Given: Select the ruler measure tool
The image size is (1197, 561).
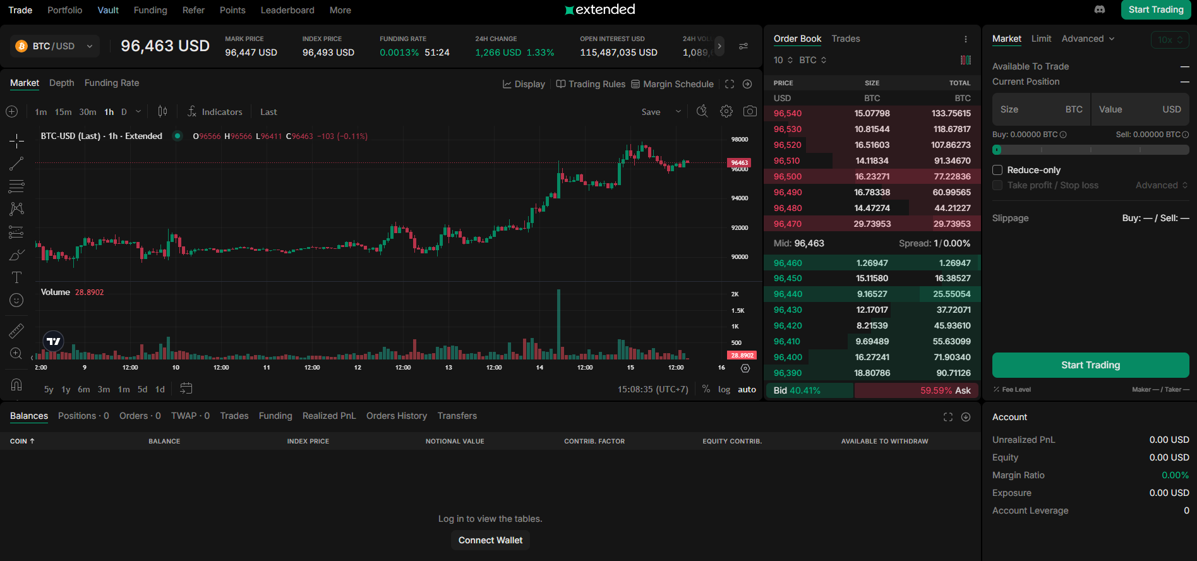Looking at the screenshot, I should click(x=16, y=330).
